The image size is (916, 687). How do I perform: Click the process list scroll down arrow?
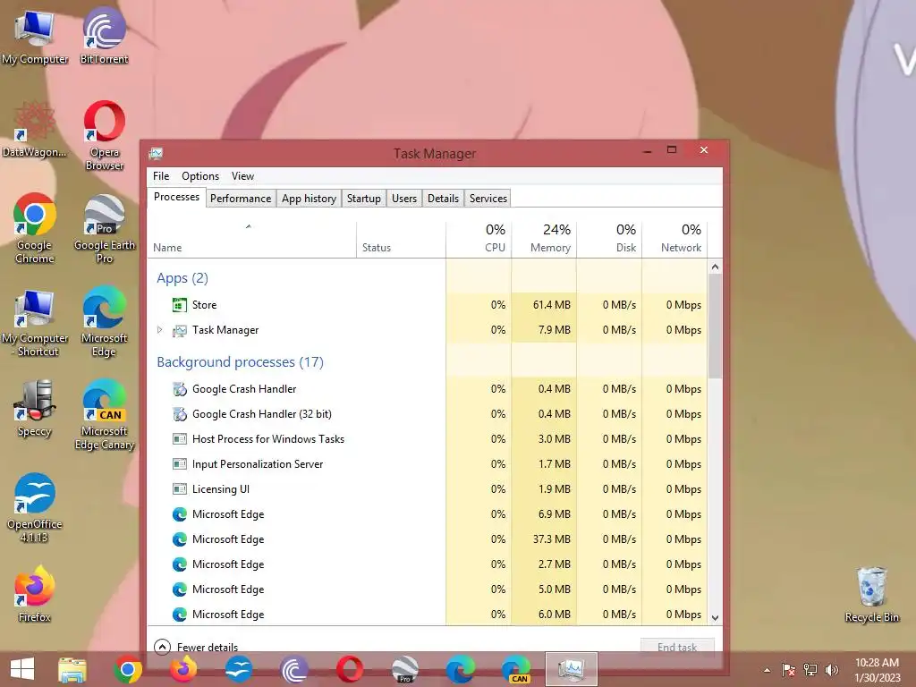715,617
